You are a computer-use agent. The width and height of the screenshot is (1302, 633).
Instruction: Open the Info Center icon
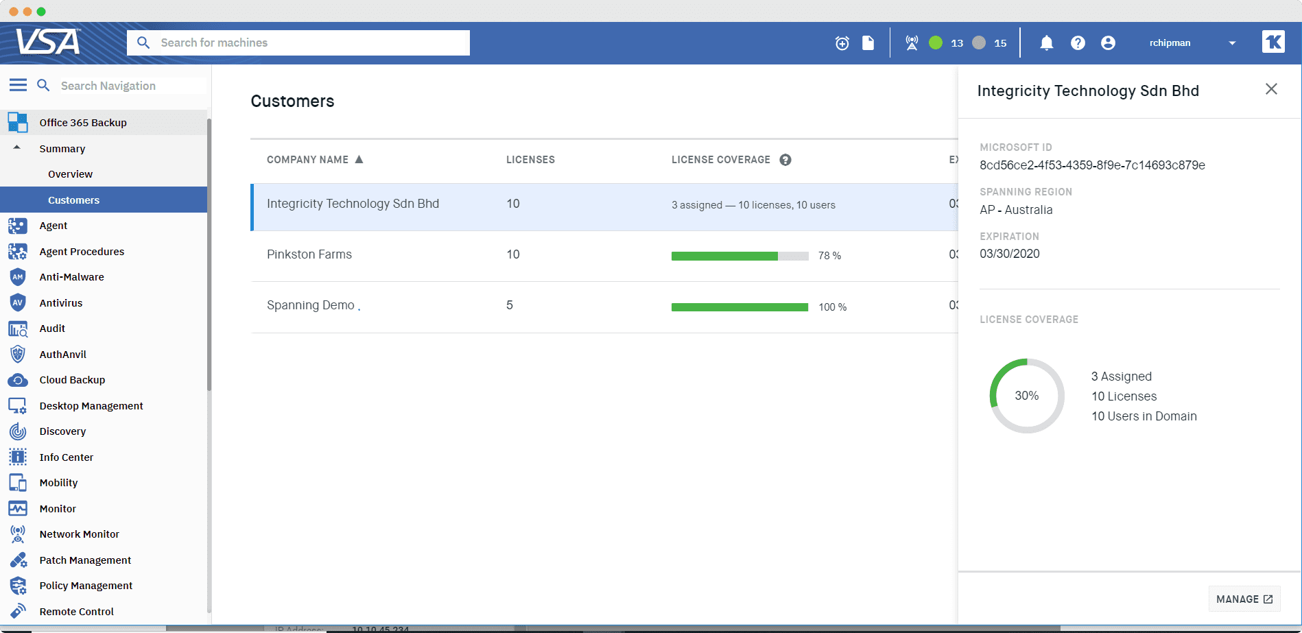[18, 457]
